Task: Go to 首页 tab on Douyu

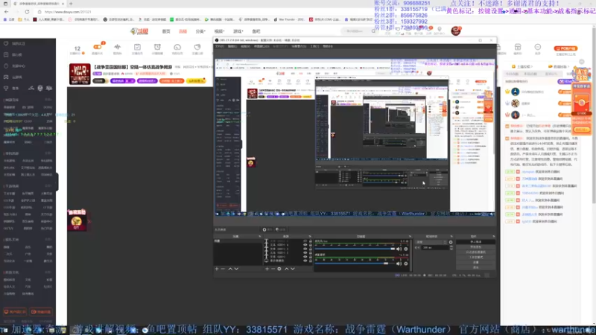Action: pyautogui.click(x=166, y=31)
